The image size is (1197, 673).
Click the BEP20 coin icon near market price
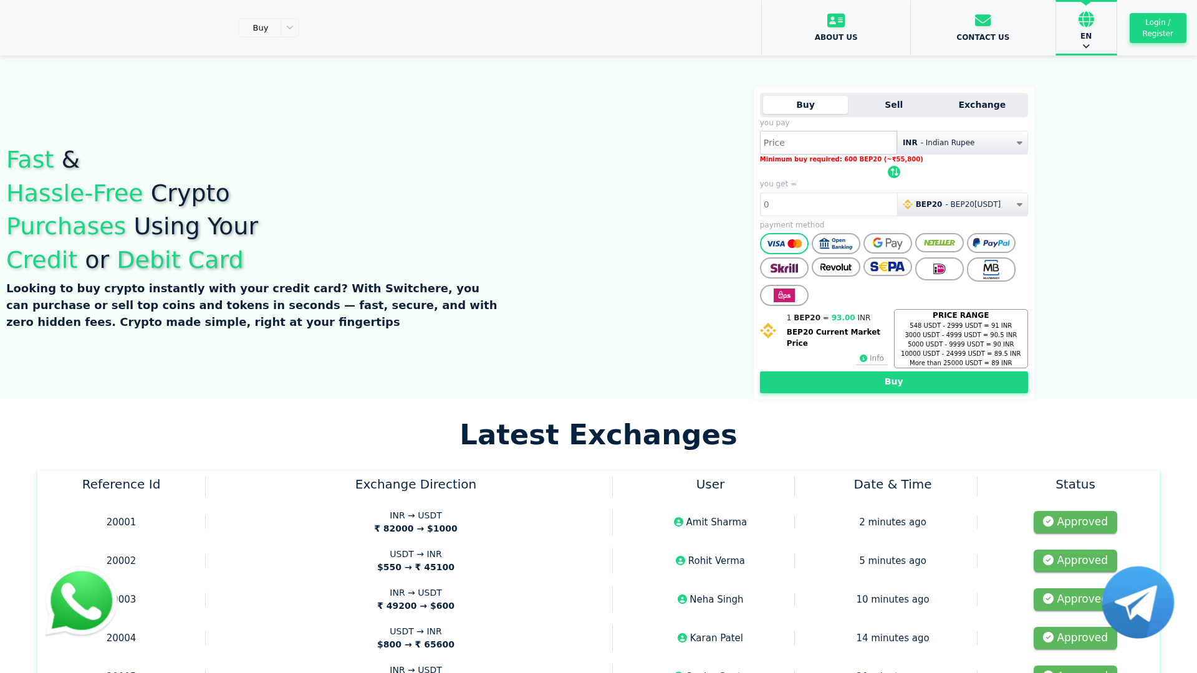tap(768, 330)
